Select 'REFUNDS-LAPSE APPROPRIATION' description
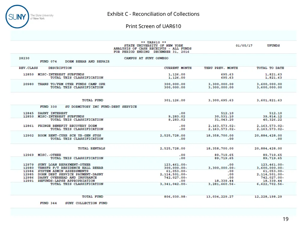This screenshot has width=307, height=230. 66,181
